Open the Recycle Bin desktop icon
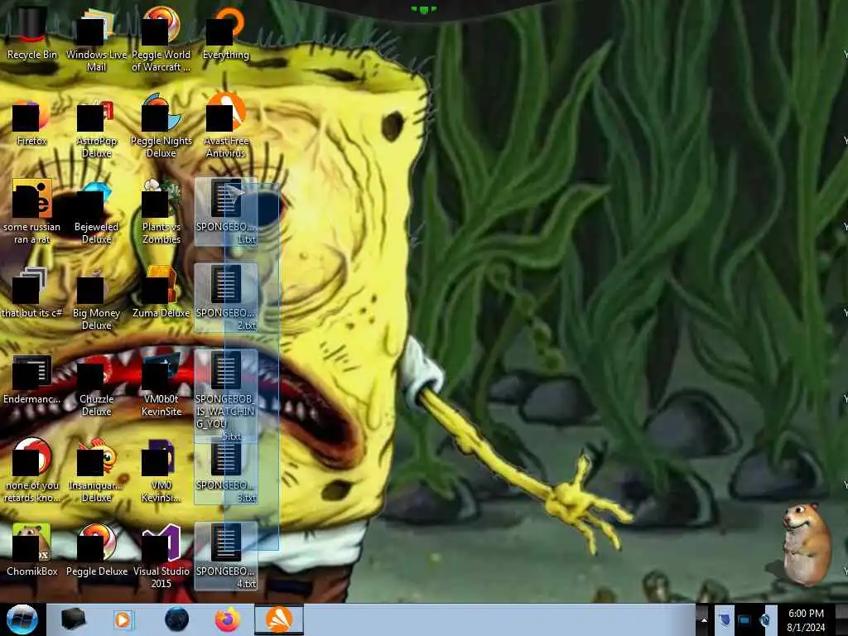The height and width of the screenshot is (636, 848). (x=32, y=31)
